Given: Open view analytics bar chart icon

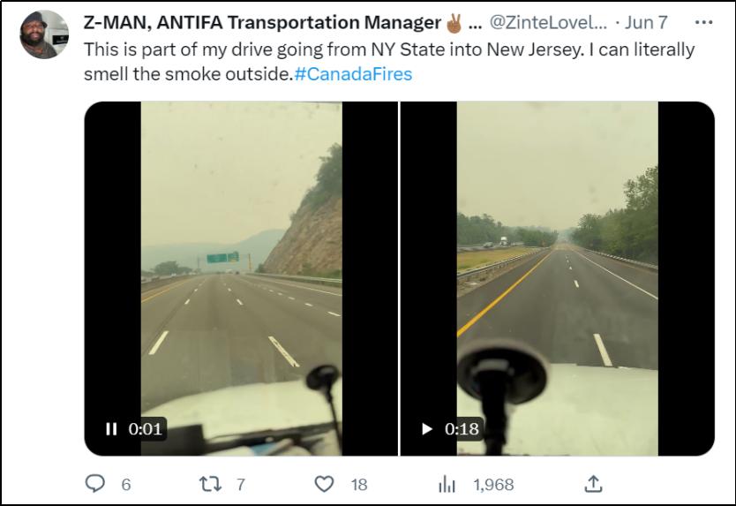Looking at the screenshot, I should [447, 483].
